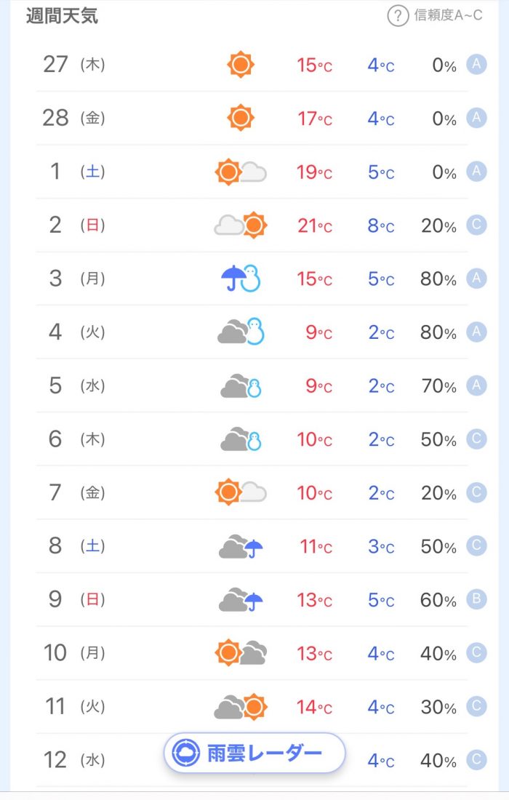This screenshot has height=800, width=509.
Task: Click the sun and gray cloud icon for the 10th
Action: 241,652
